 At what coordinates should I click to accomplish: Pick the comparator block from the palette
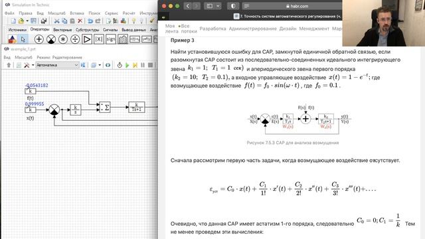click(x=51, y=39)
